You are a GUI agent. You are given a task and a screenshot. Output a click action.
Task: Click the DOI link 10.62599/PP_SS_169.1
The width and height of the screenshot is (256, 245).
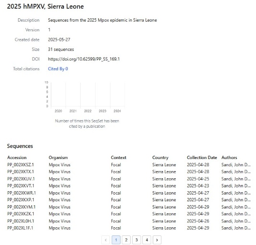84,59
